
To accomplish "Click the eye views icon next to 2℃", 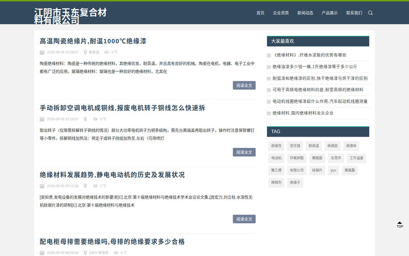I will coord(96,186).
